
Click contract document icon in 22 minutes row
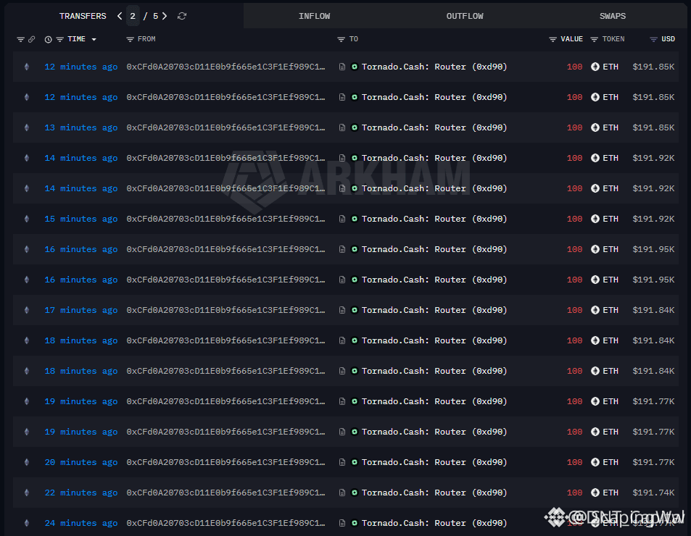pos(342,493)
